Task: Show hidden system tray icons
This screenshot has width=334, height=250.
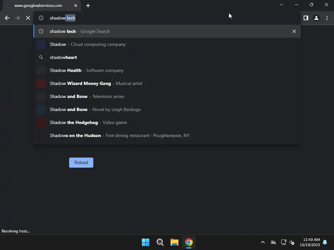Action: point(263,242)
